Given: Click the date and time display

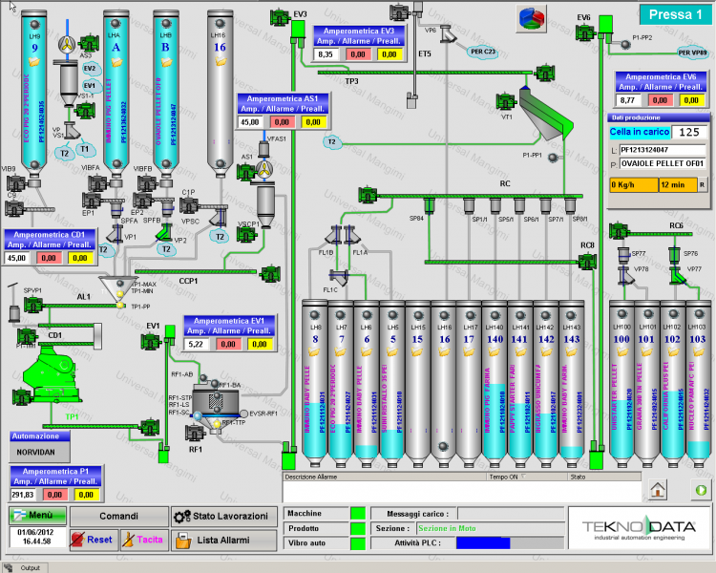Looking at the screenshot, I should (x=35, y=537).
